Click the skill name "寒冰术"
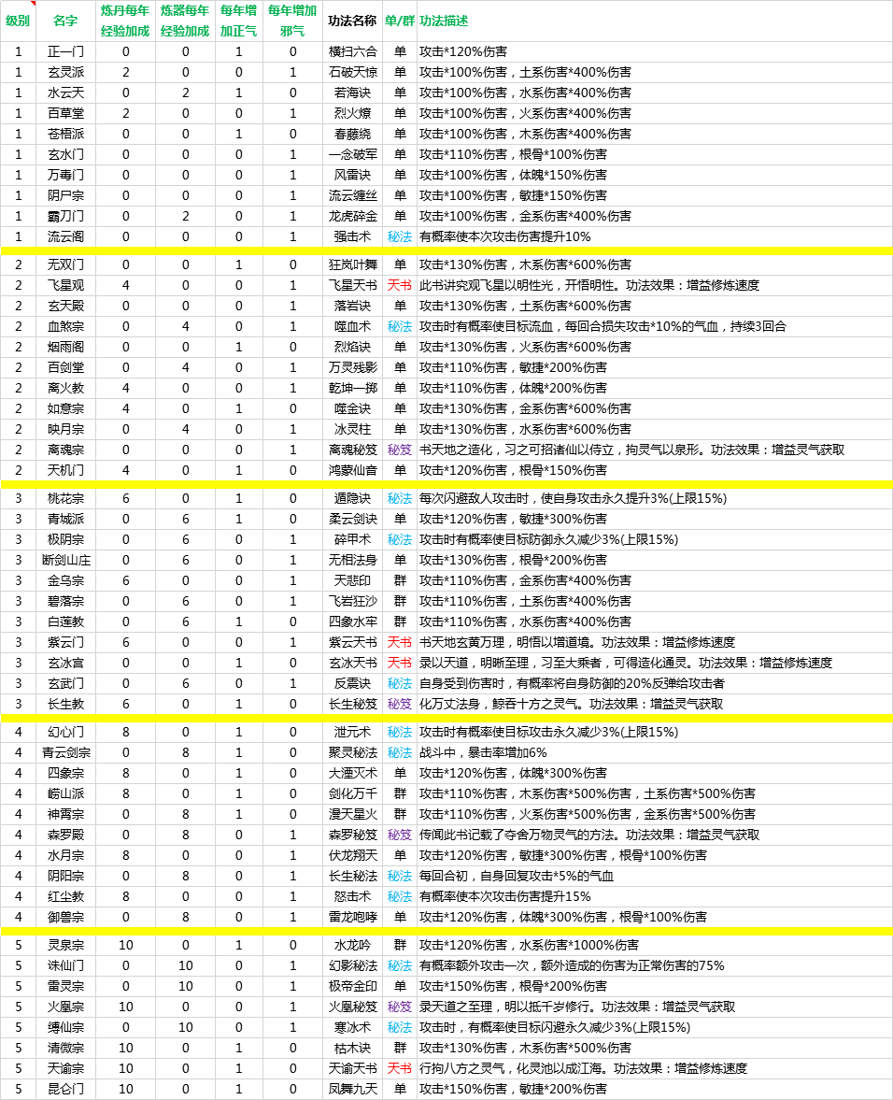 [x=352, y=1027]
